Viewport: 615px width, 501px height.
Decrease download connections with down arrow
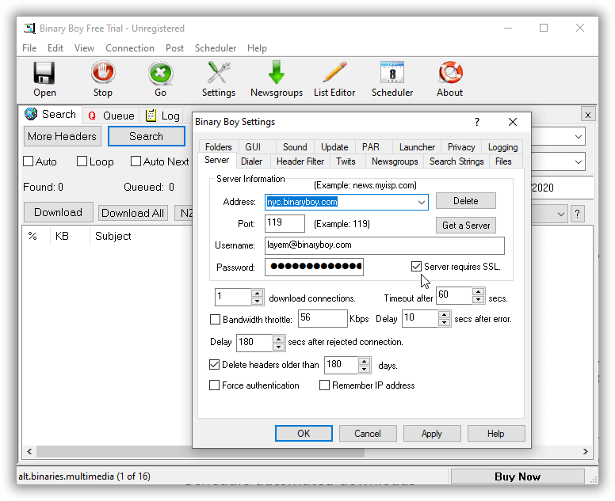point(258,301)
